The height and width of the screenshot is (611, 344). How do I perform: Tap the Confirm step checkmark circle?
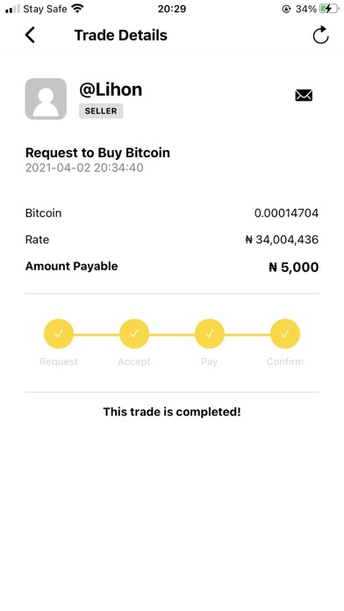pos(285,334)
